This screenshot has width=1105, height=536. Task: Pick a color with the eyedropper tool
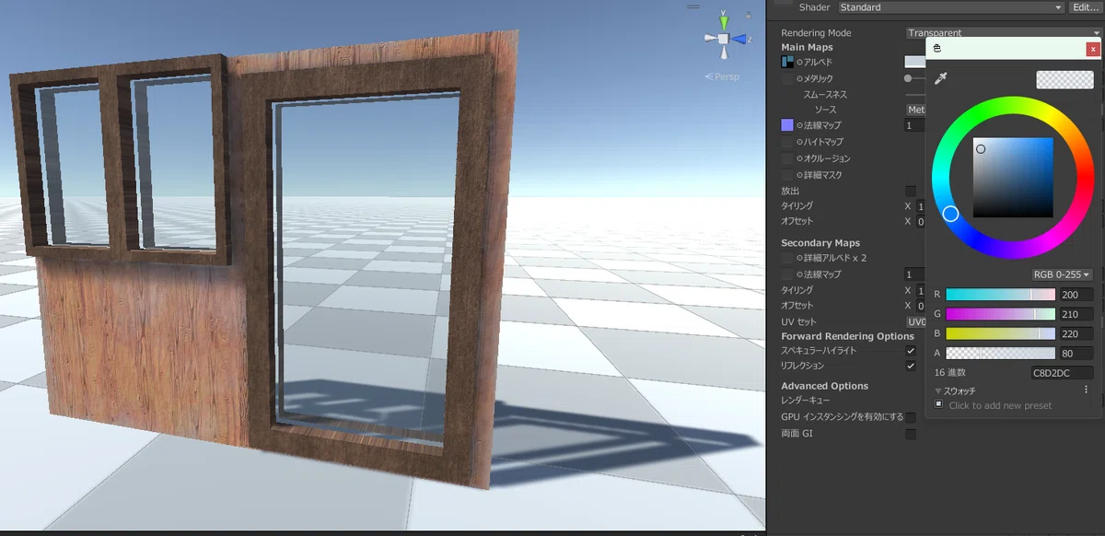940,79
